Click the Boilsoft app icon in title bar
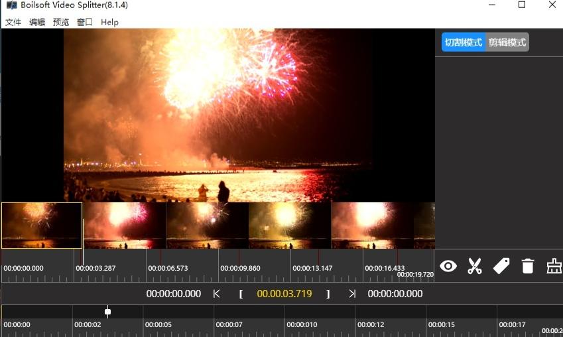Viewport: 563px width, 337px height. click(x=11, y=5)
